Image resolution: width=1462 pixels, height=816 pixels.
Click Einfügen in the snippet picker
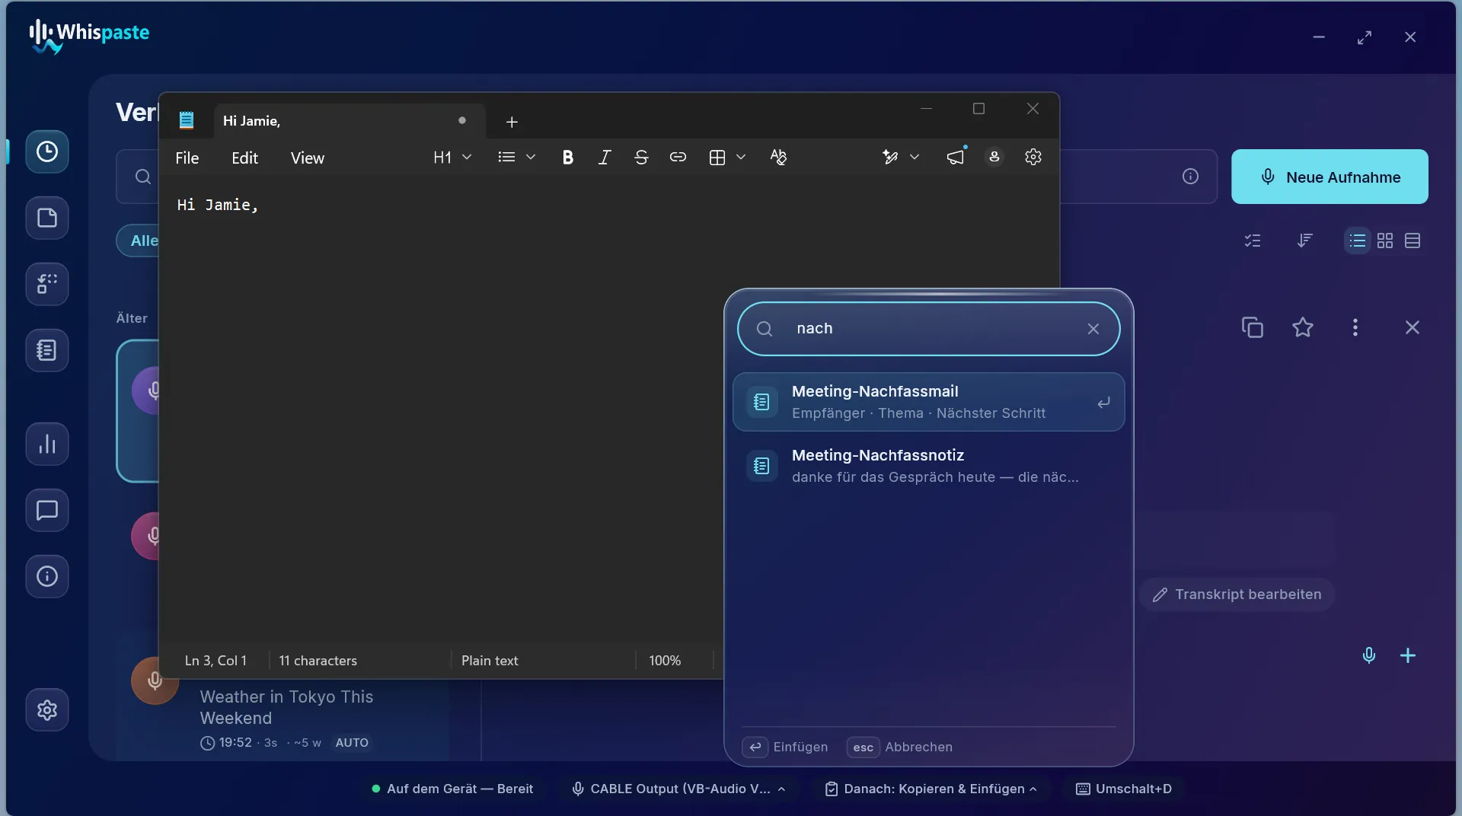[x=785, y=747]
